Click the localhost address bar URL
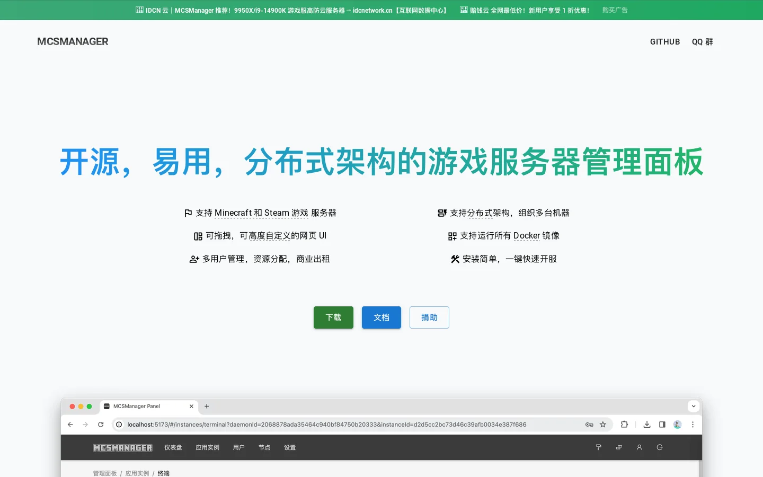 point(327,425)
